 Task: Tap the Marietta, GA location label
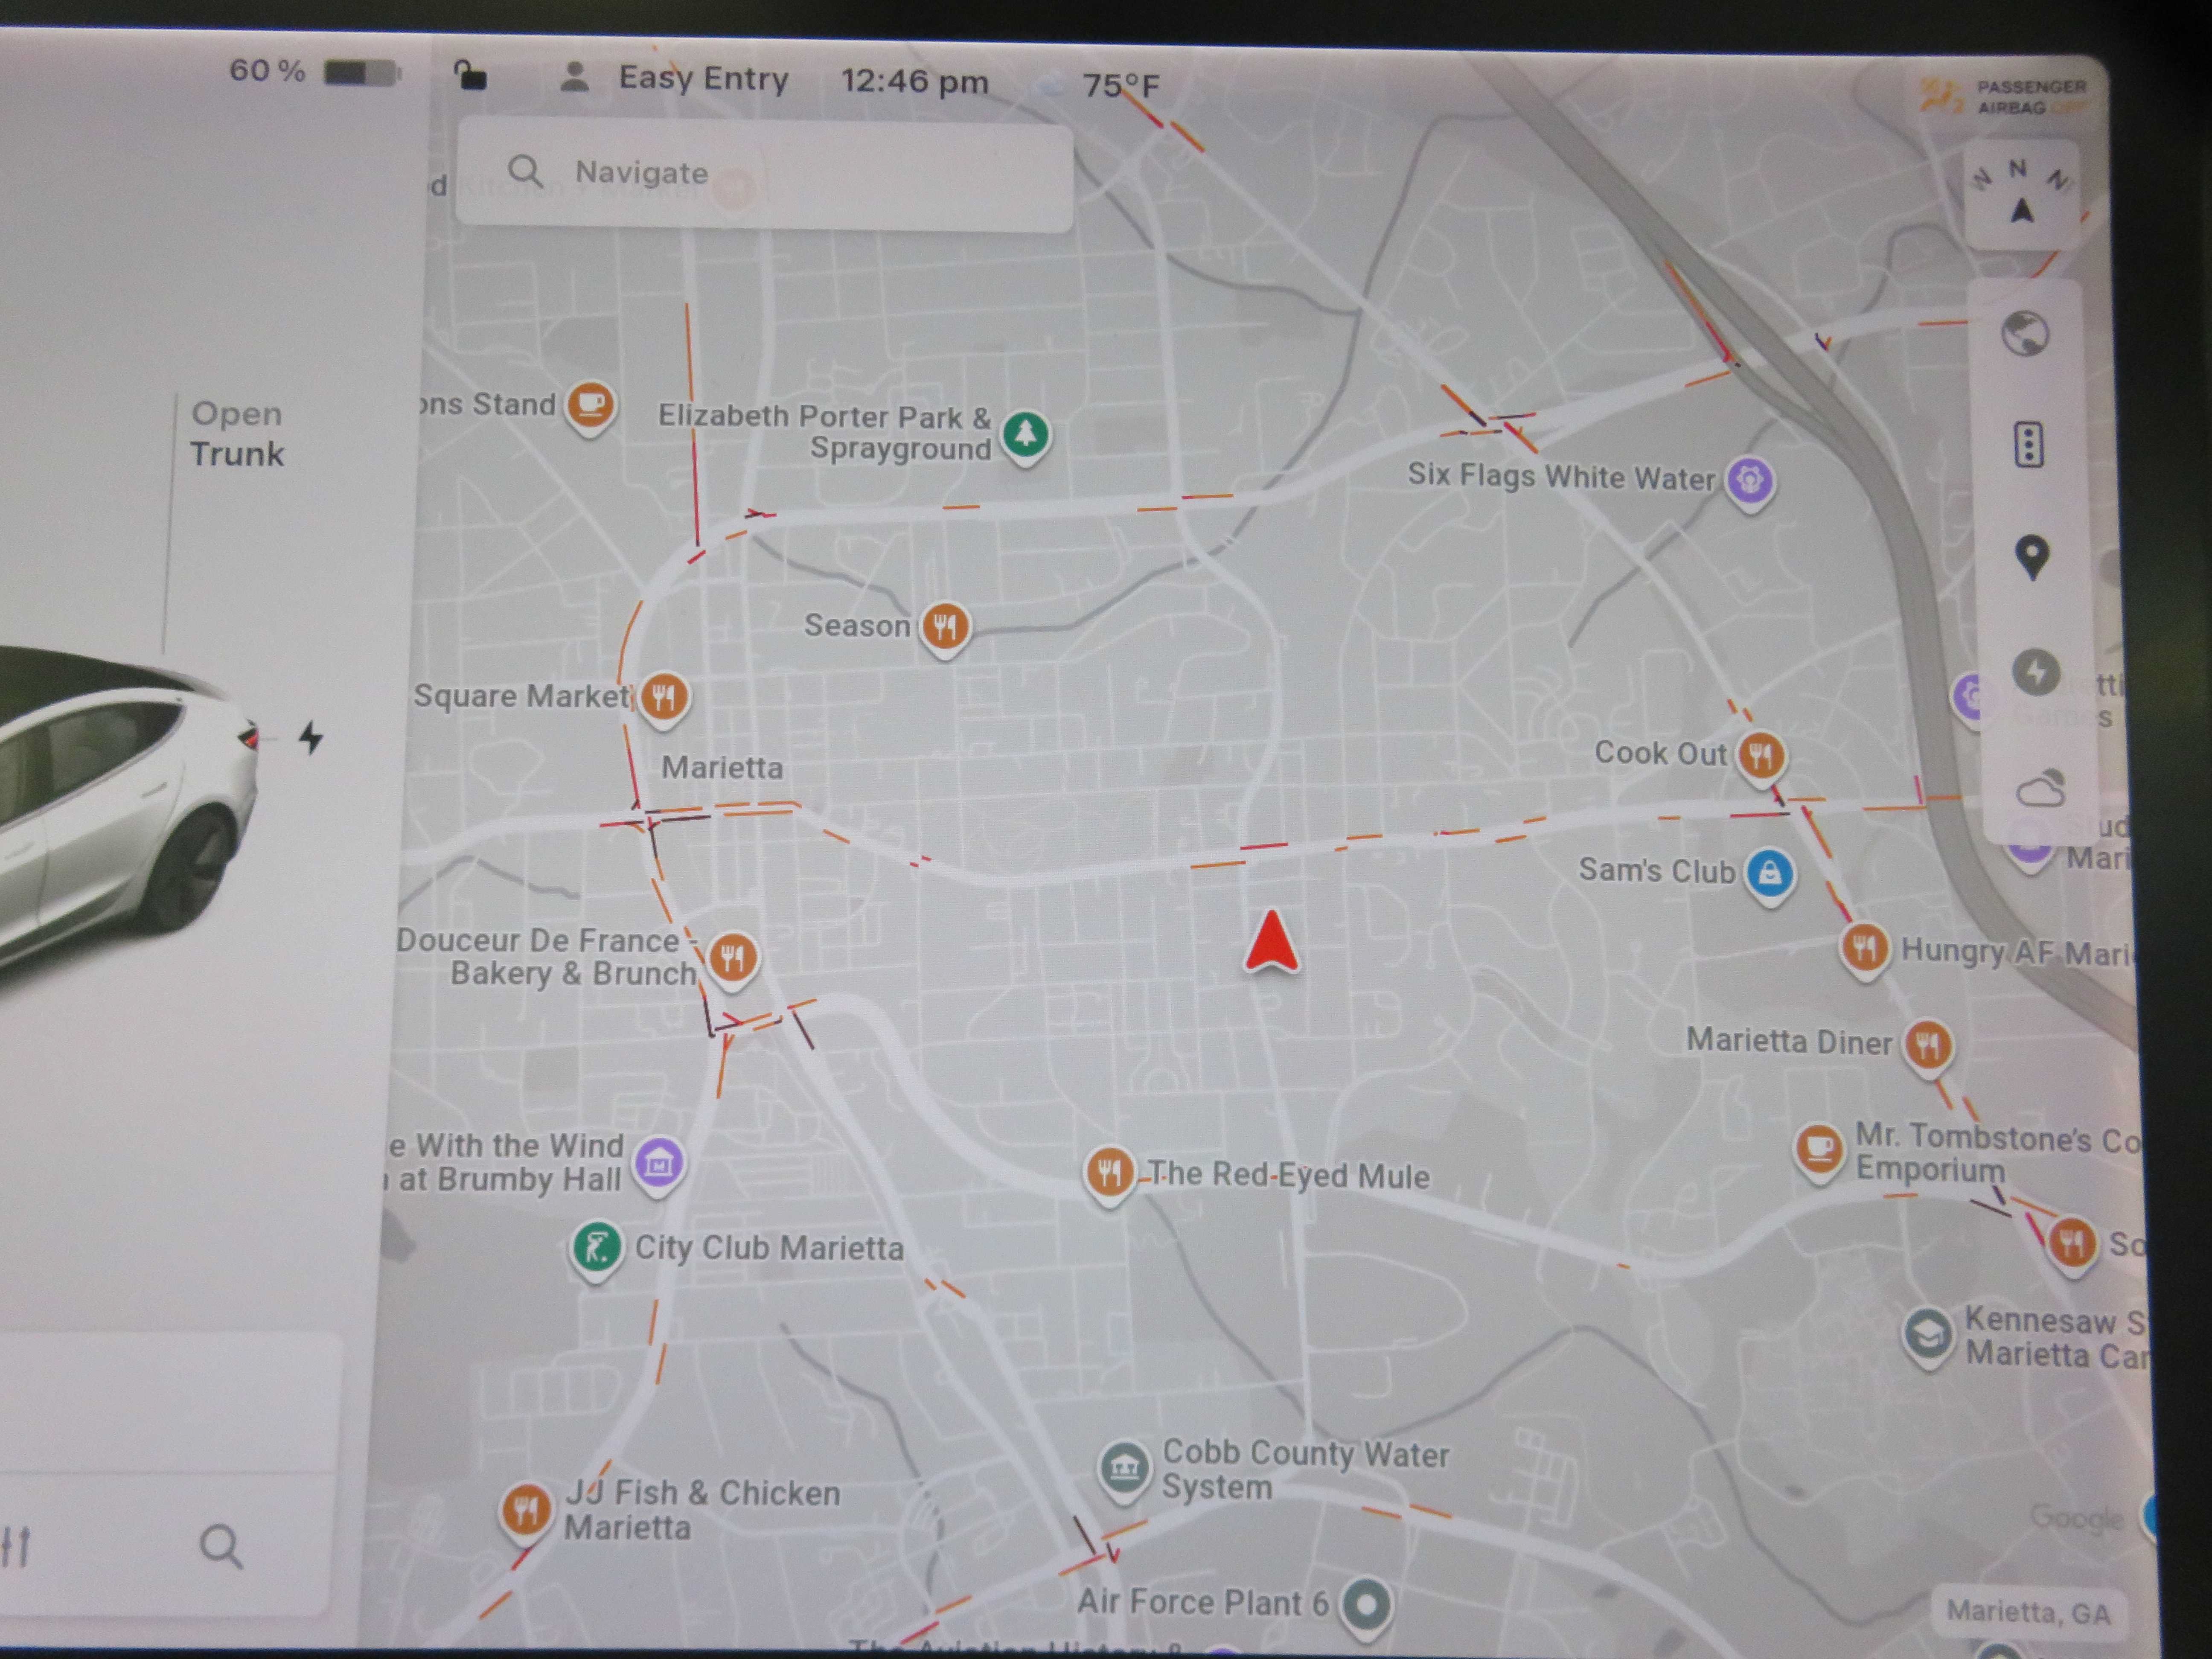point(2029,1612)
